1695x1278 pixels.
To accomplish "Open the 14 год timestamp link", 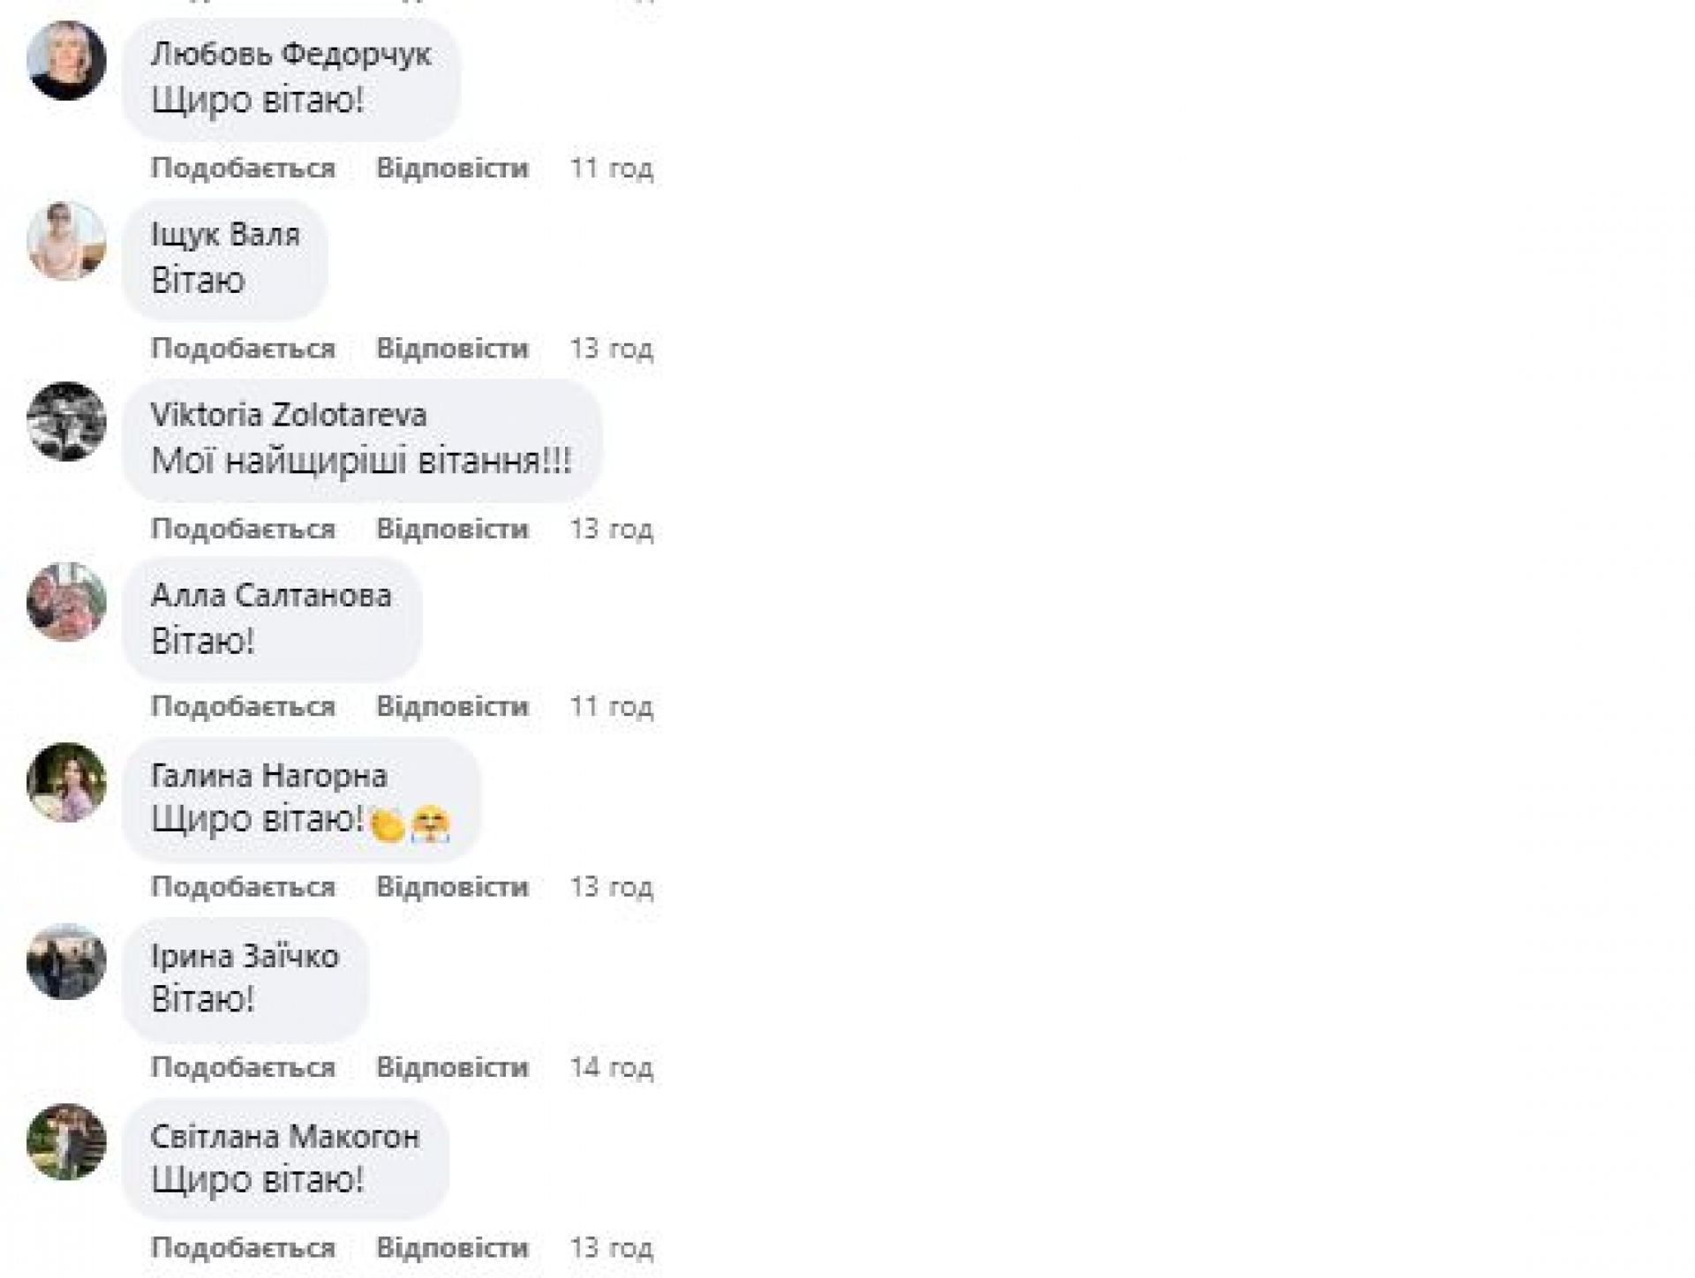I will click(x=611, y=1067).
